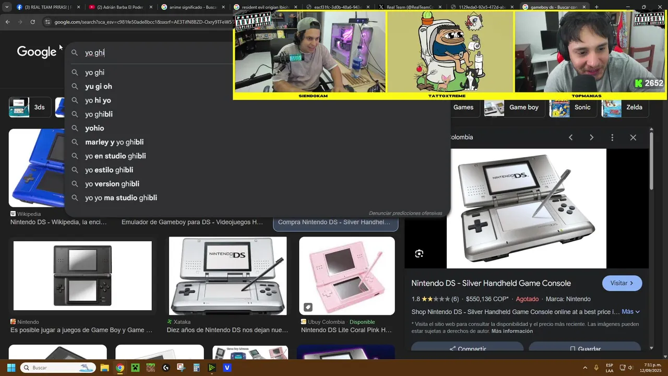Open the pink Nintendo DS Lite image result

coord(347,276)
